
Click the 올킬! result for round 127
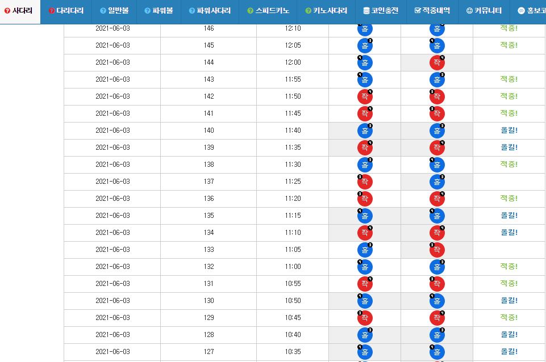pyautogui.click(x=509, y=352)
